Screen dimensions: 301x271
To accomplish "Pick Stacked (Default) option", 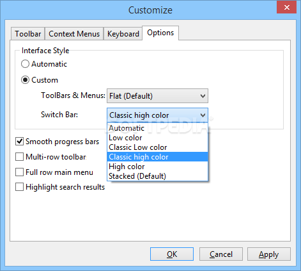I will pos(157,176).
